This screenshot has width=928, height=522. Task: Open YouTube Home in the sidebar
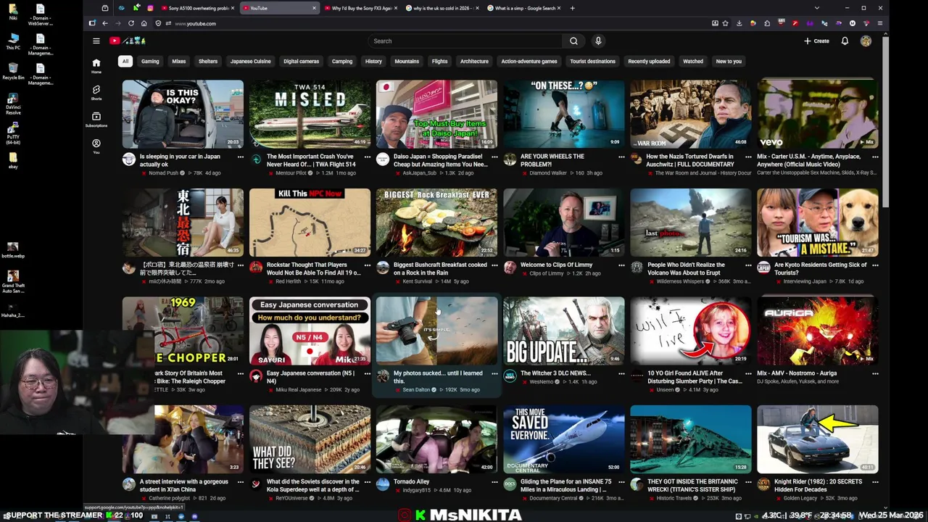(x=96, y=66)
